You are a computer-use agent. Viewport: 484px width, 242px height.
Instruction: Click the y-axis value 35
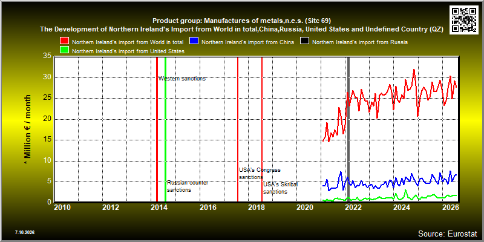[x=47, y=56]
